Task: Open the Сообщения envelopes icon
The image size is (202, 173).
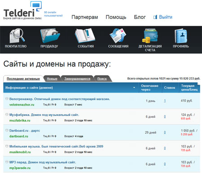Action: coord(118,36)
